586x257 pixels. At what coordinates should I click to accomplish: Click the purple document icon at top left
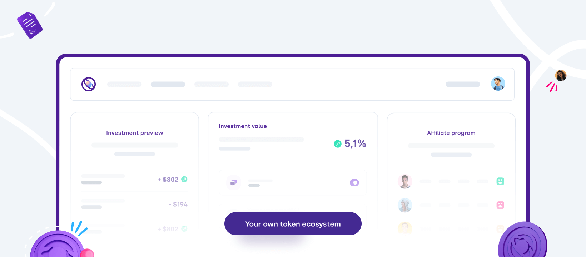pyautogui.click(x=30, y=25)
